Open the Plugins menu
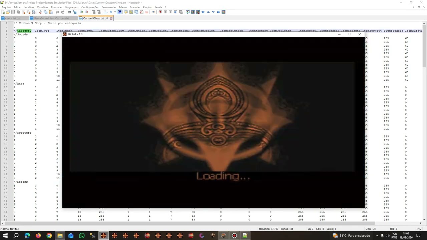This screenshot has width=427, height=240. (x=147, y=7)
